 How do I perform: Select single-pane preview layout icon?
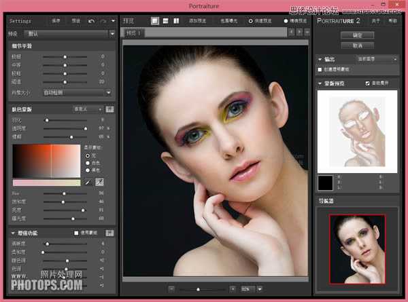pyautogui.click(x=155, y=21)
